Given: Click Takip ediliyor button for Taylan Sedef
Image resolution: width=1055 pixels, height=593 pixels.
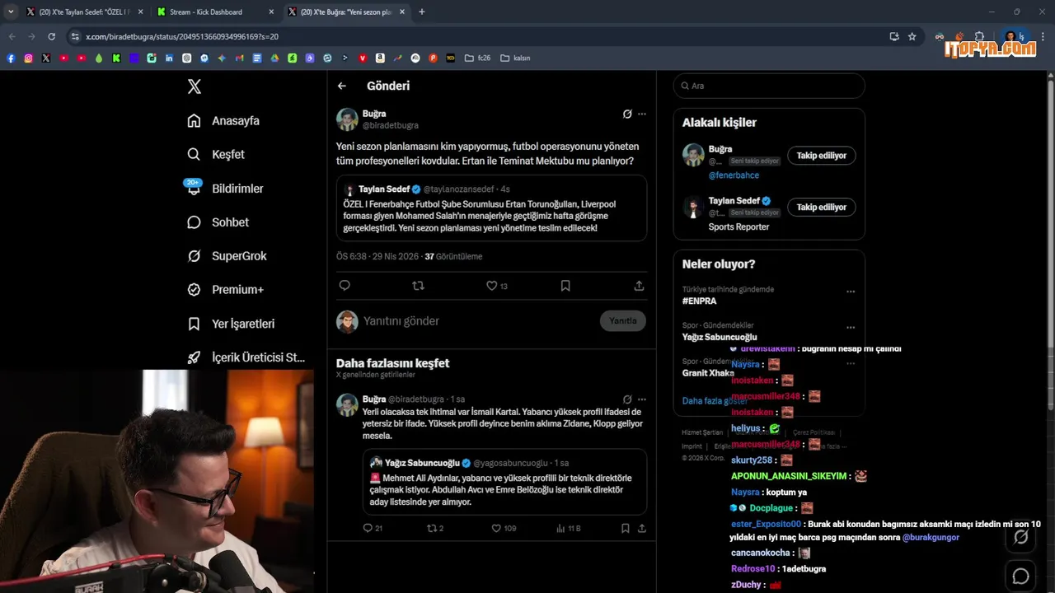Looking at the screenshot, I should coord(821,207).
